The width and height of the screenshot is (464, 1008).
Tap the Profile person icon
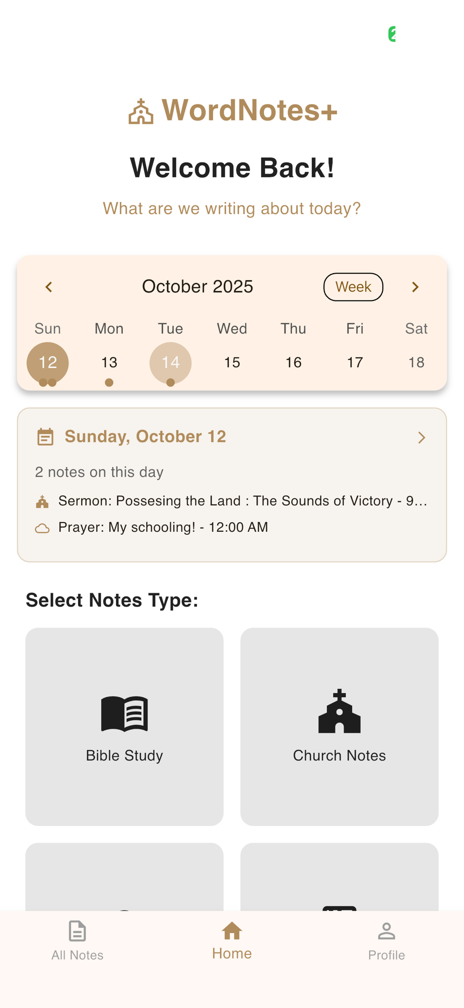click(x=386, y=931)
